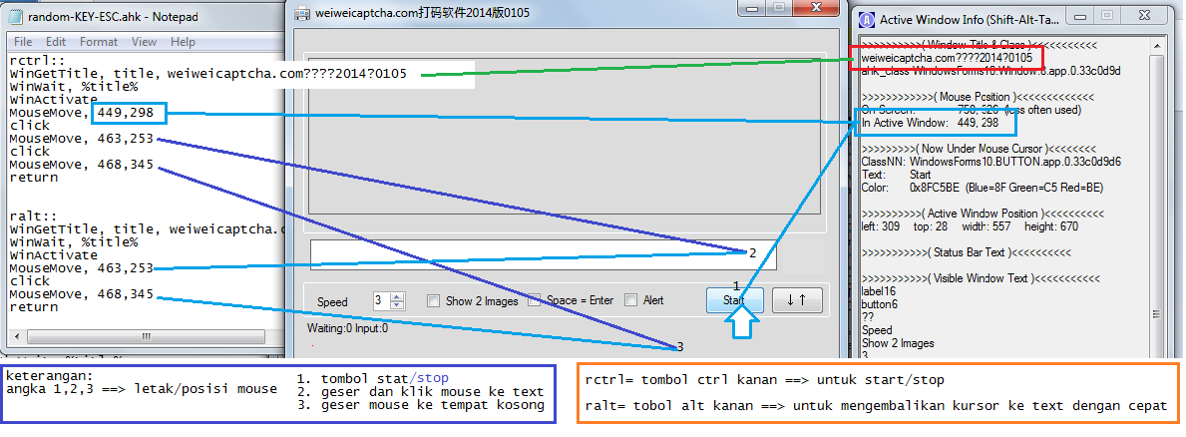The width and height of the screenshot is (1186, 437).
Task: Toggle the Space = Enter checkbox
Action: click(x=535, y=301)
